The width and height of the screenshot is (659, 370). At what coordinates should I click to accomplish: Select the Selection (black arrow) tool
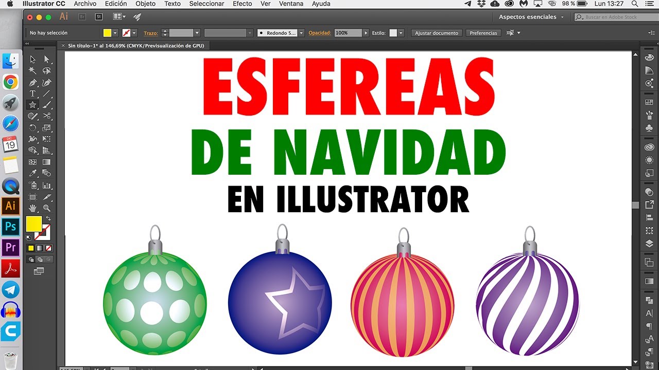click(x=32, y=59)
